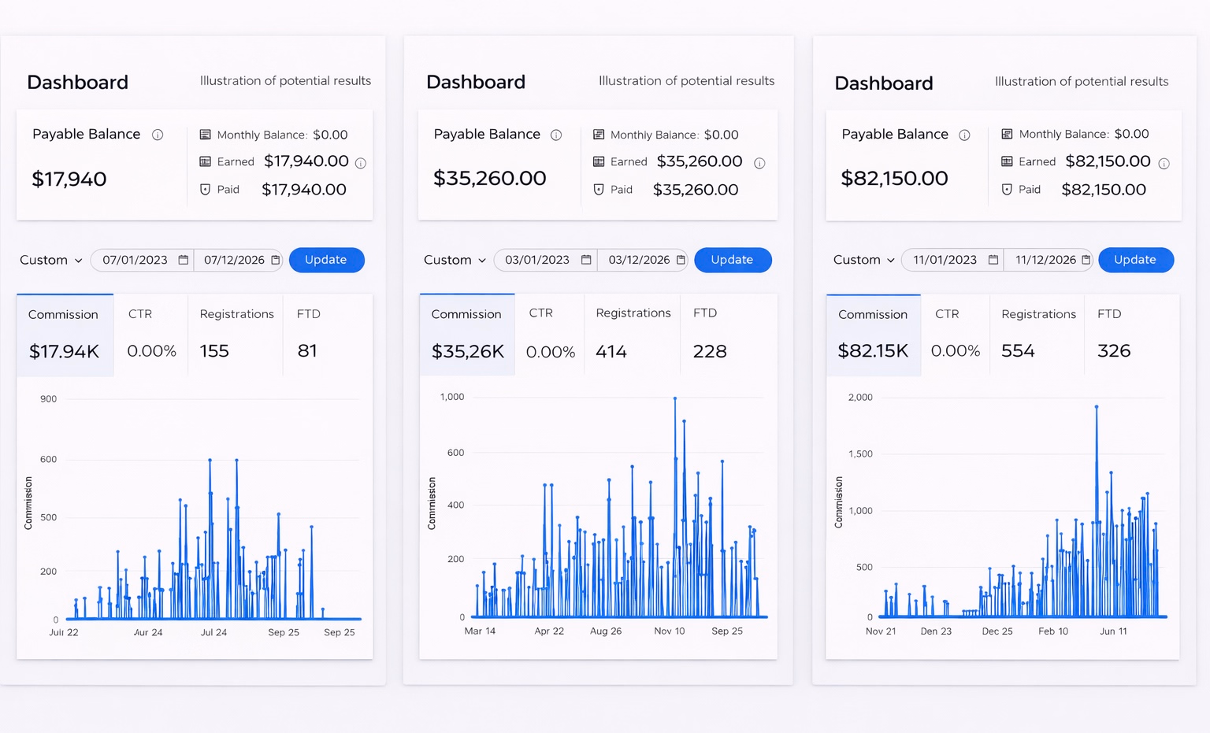
Task: Open the Registrations tab showing 155
Action: pyautogui.click(x=236, y=335)
